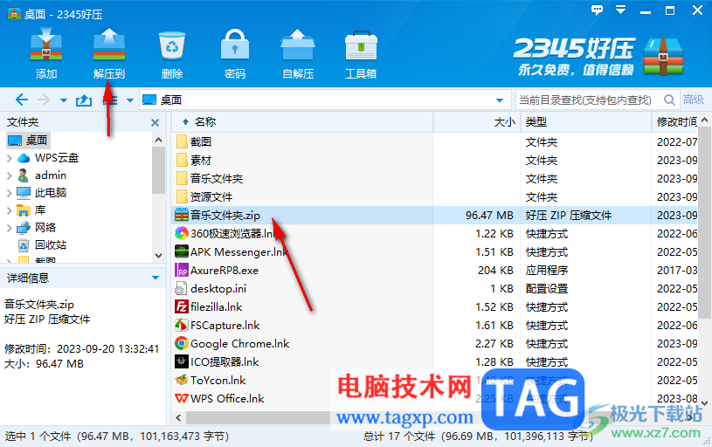Sort by 修改时间 column header
This screenshot has width=712, height=447.
676,122
